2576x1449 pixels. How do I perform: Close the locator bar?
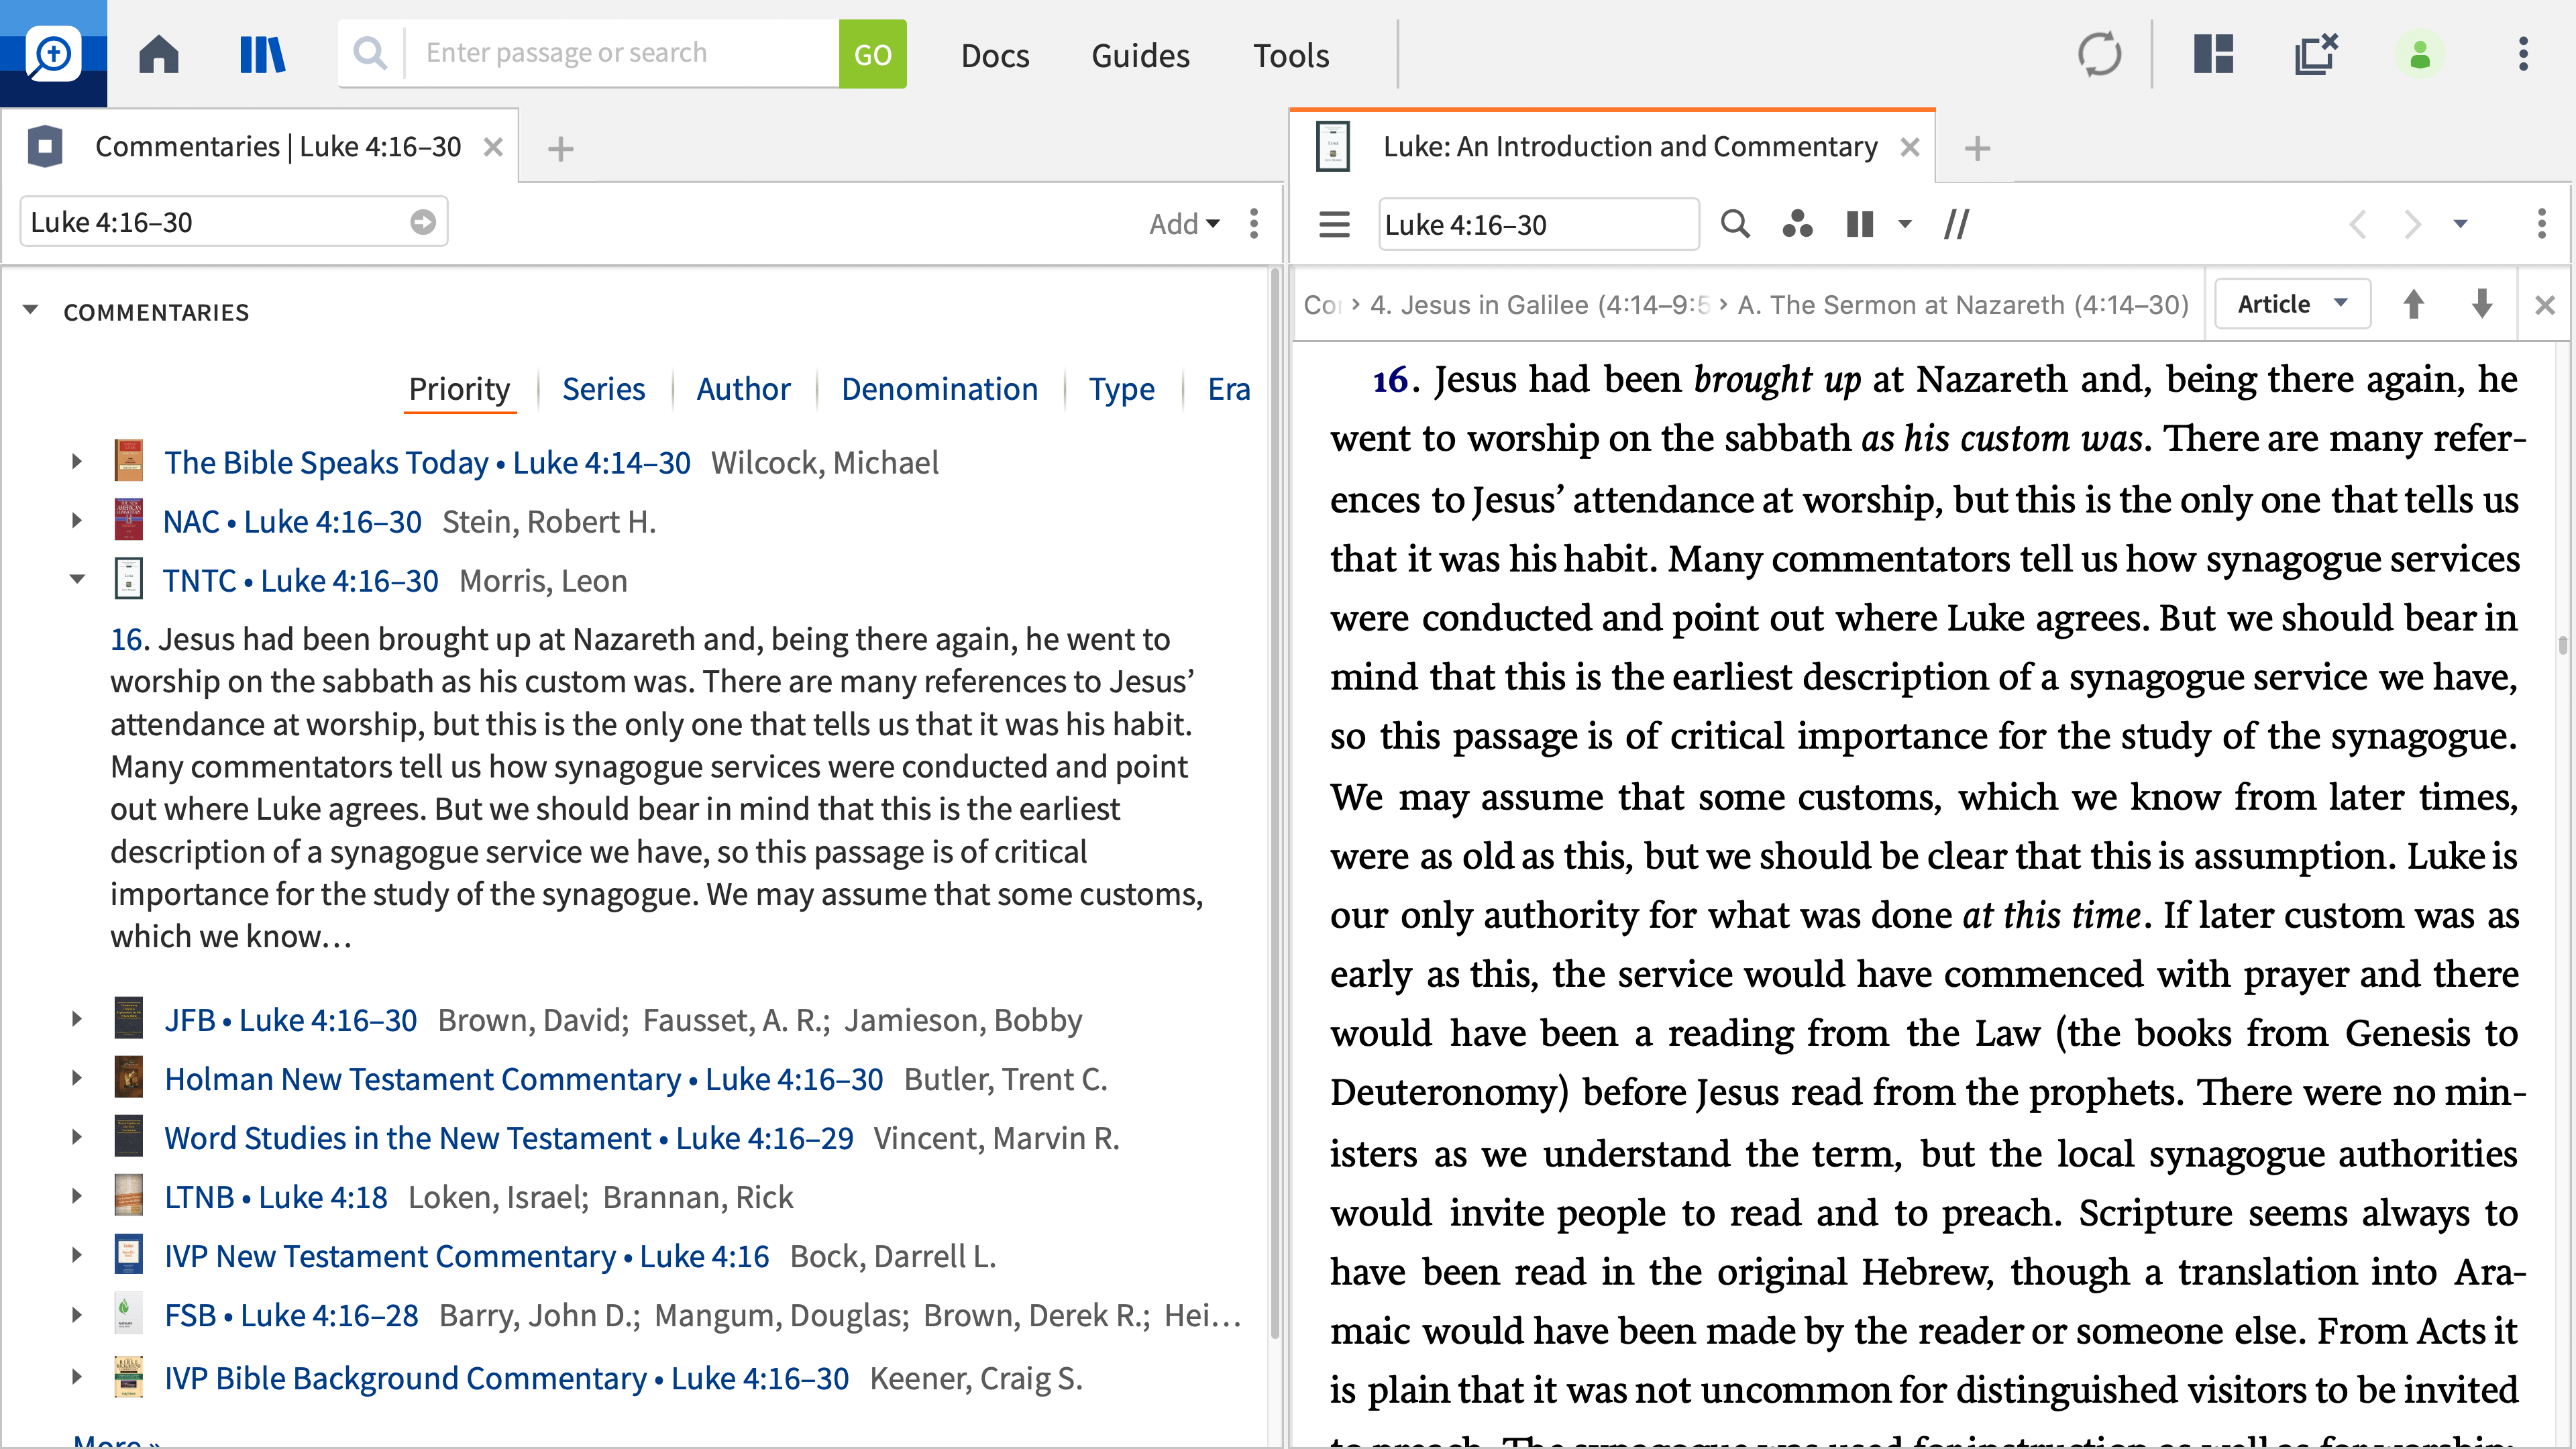pyautogui.click(x=2545, y=305)
